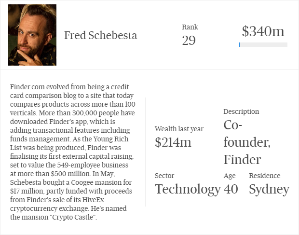
Task: Click the Sector field label
Action: (164, 176)
